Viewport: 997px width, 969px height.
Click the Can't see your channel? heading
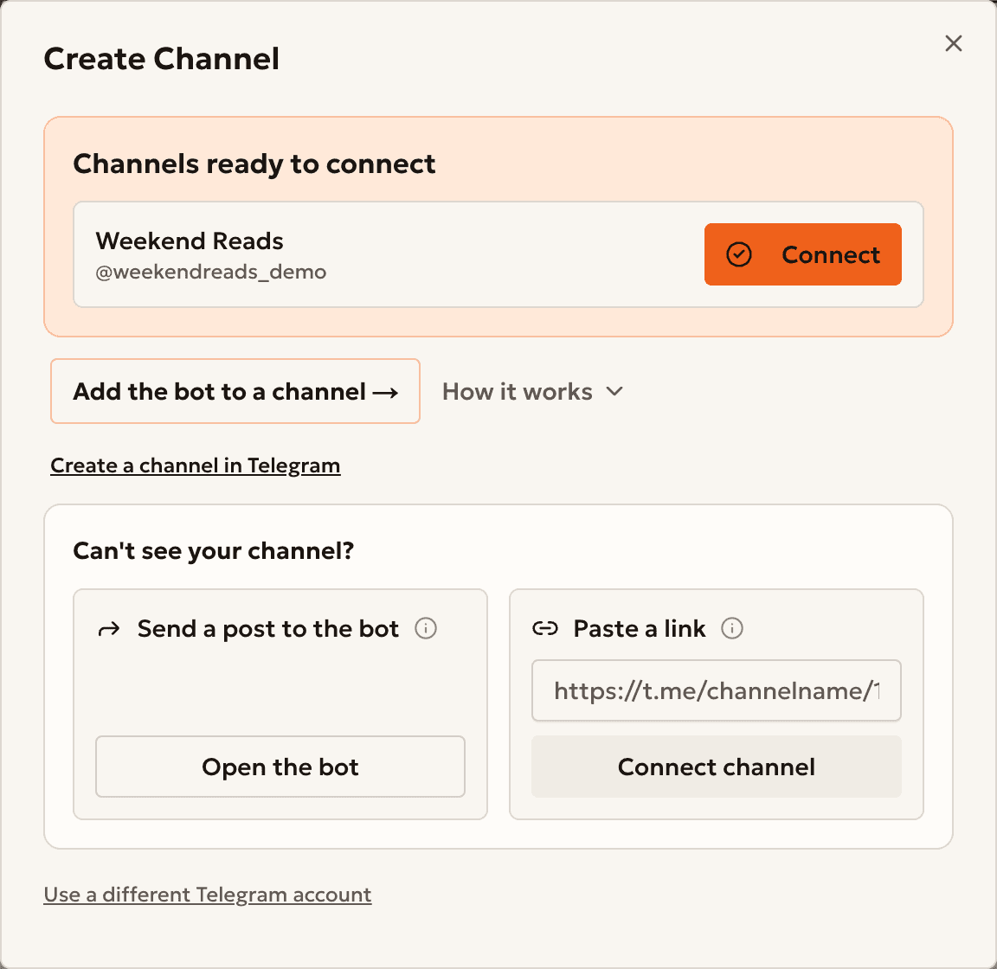(x=214, y=550)
